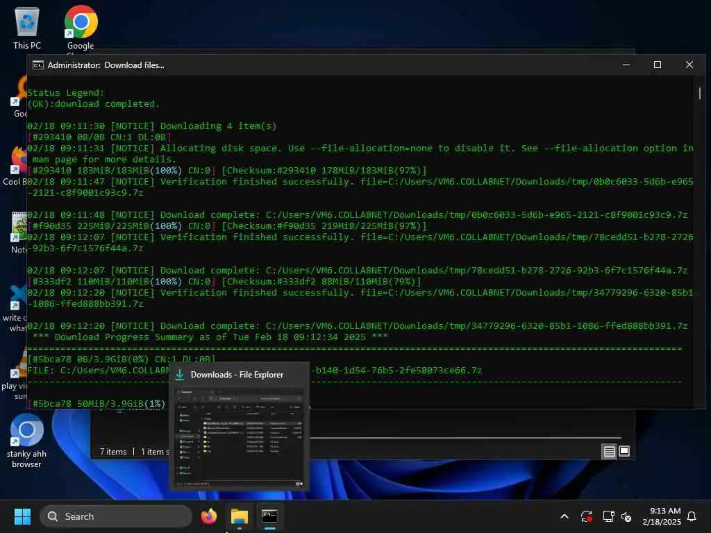
Task: Click the network display tray icon
Action: 608,516
